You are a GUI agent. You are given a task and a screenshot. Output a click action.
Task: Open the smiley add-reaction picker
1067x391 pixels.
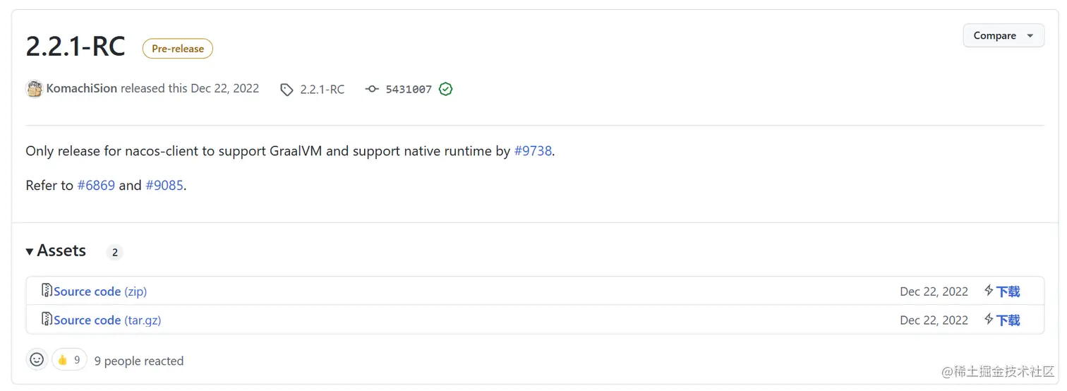[37, 360]
